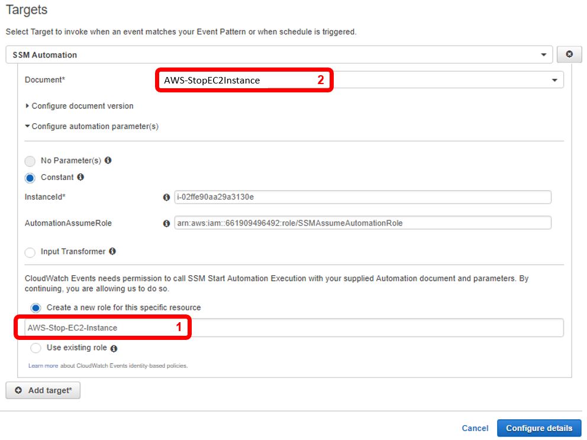Click the Cancel link
Screen dimensions: 587x440
coord(475,428)
